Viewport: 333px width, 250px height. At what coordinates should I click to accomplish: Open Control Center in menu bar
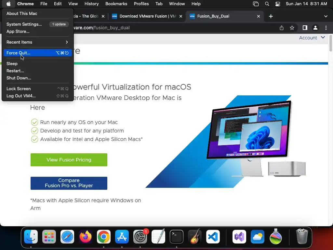(278, 4)
